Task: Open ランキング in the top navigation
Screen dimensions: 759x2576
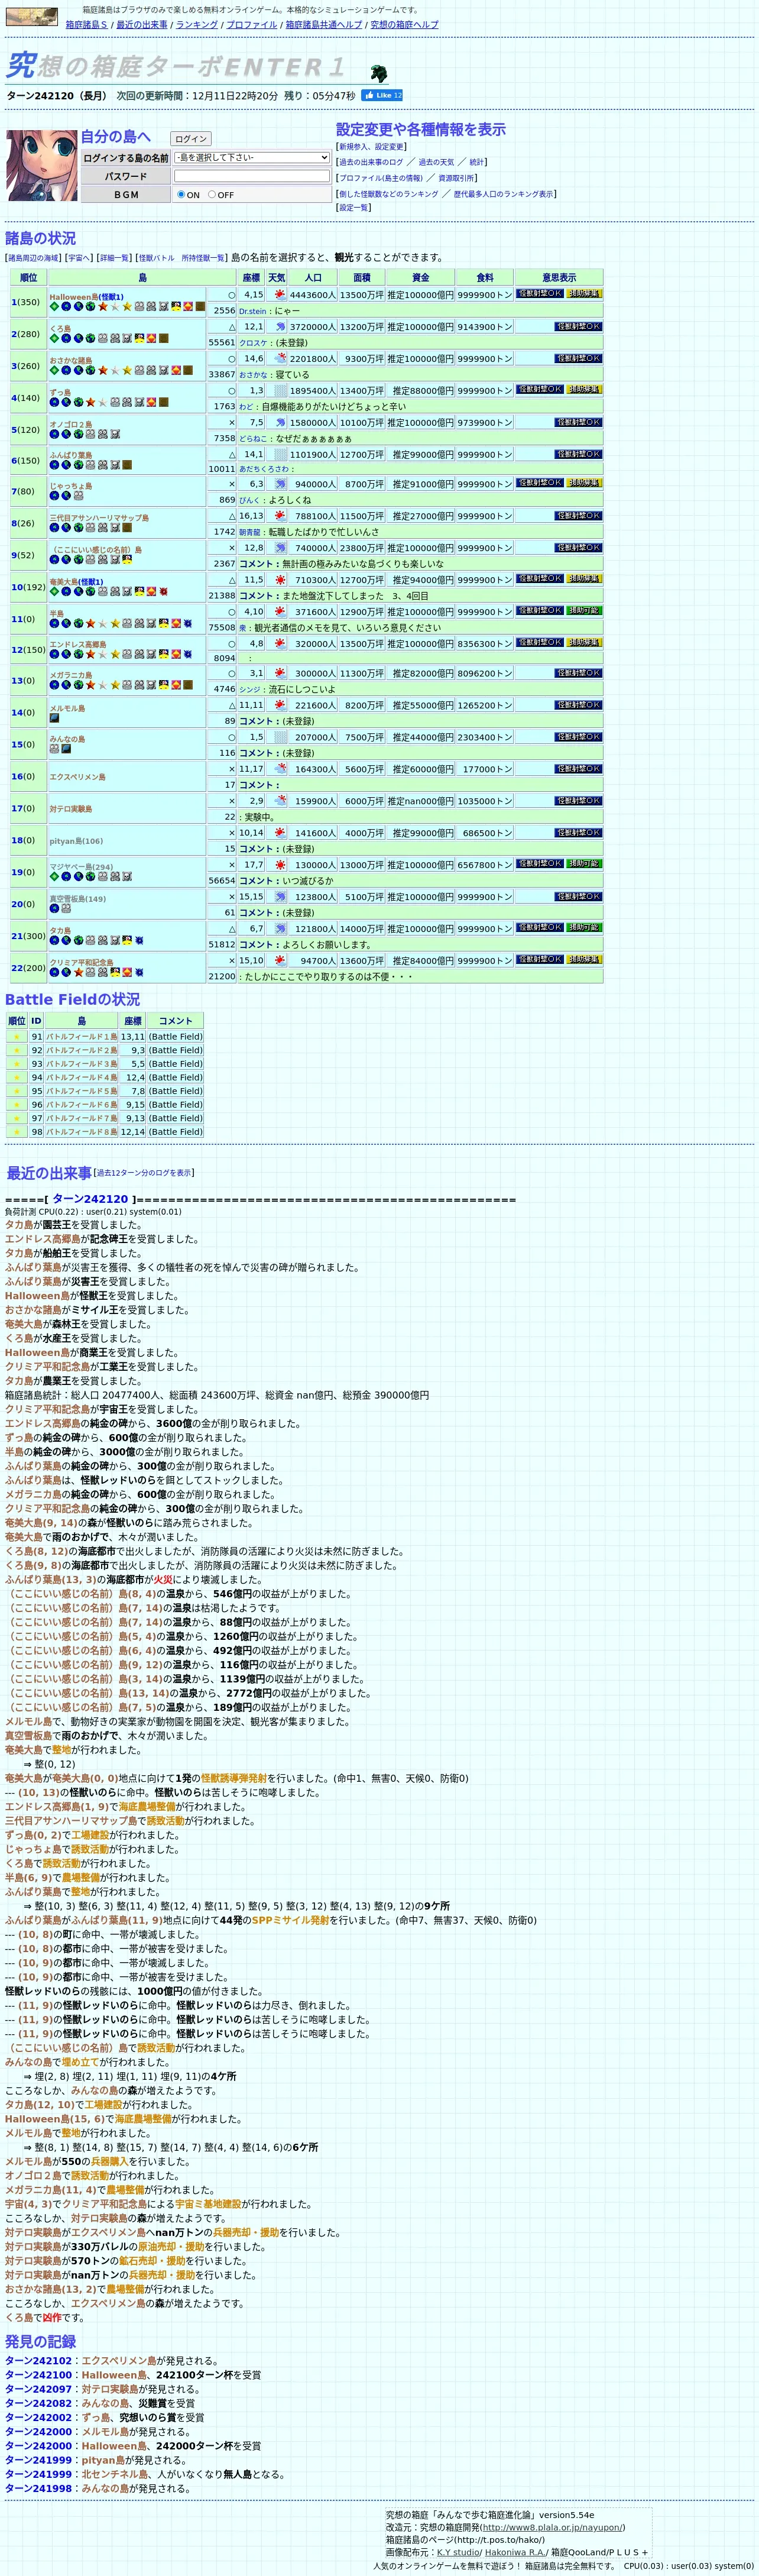Action: 197,24
